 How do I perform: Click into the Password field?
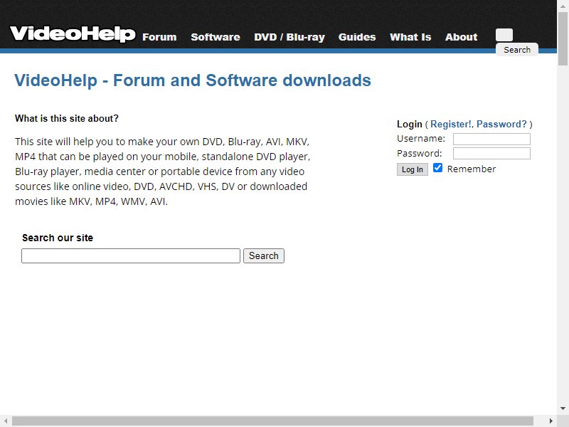tap(491, 153)
